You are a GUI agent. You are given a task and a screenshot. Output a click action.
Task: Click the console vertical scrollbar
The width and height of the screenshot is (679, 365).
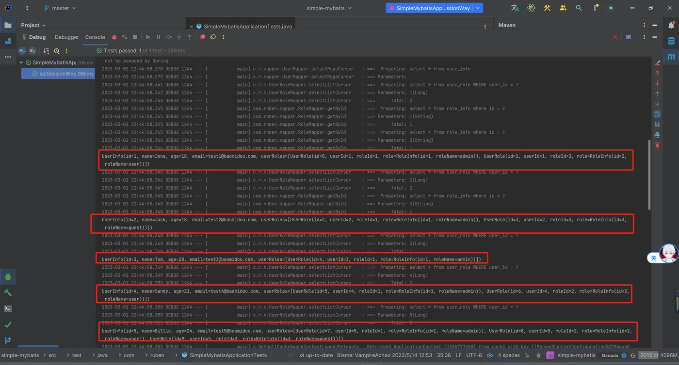650,174
